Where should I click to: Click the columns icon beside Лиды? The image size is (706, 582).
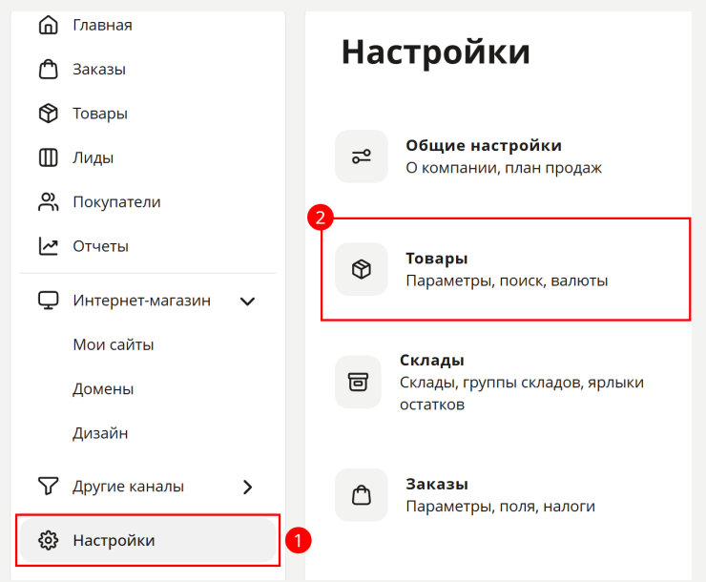tap(48, 157)
